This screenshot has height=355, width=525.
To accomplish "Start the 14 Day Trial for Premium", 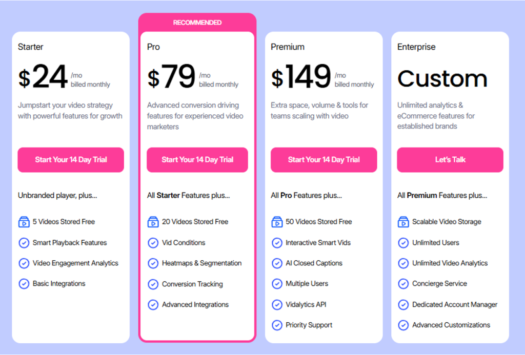I will [x=324, y=160].
